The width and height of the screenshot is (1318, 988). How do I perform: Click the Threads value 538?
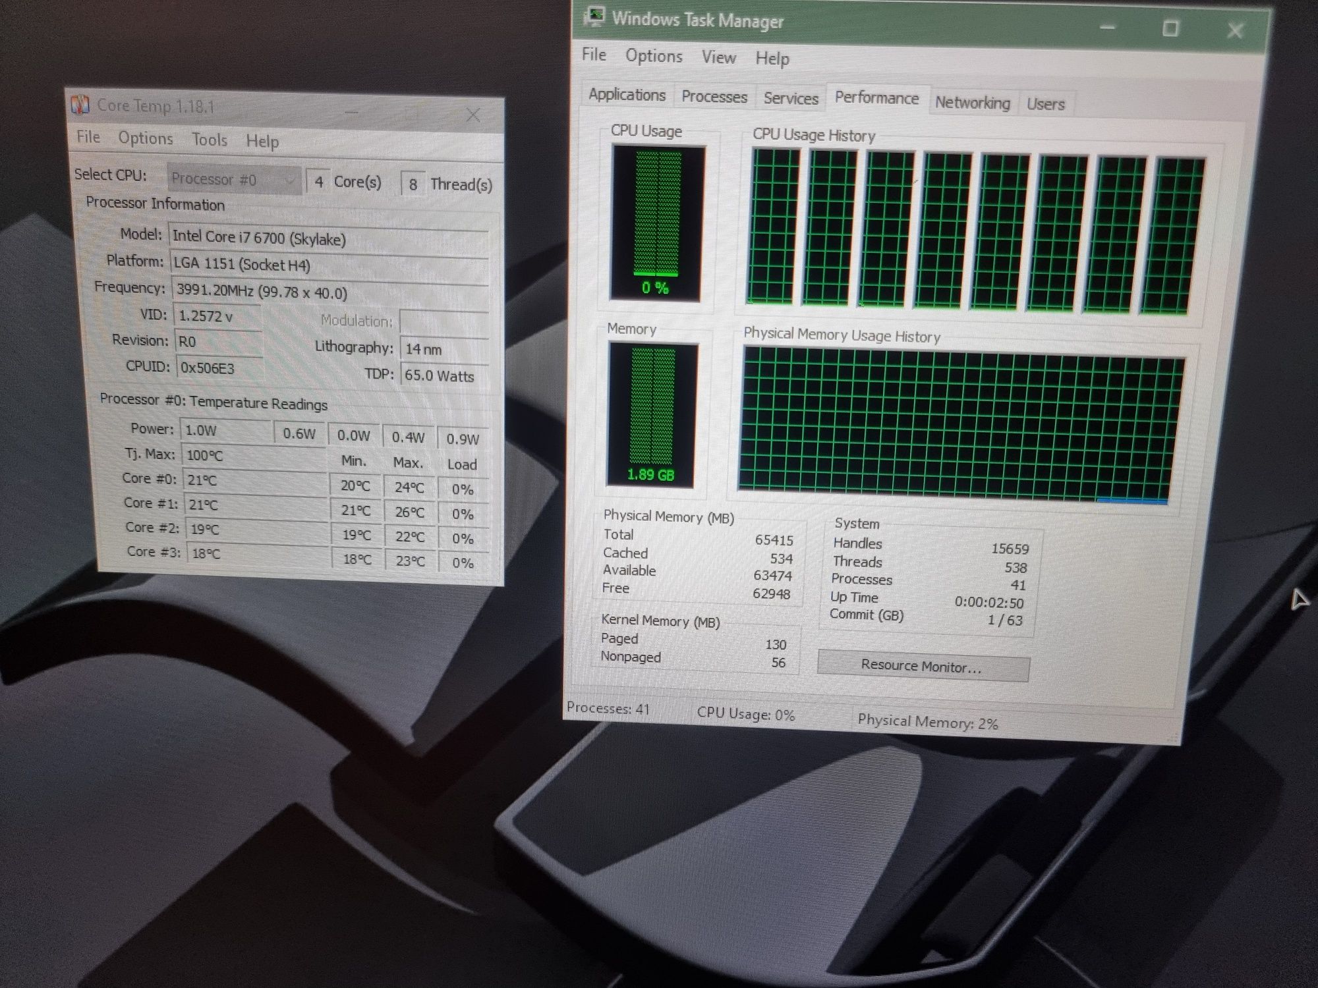point(1016,567)
